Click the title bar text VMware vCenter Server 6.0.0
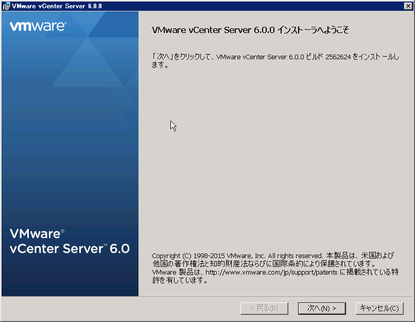 coord(57,6)
